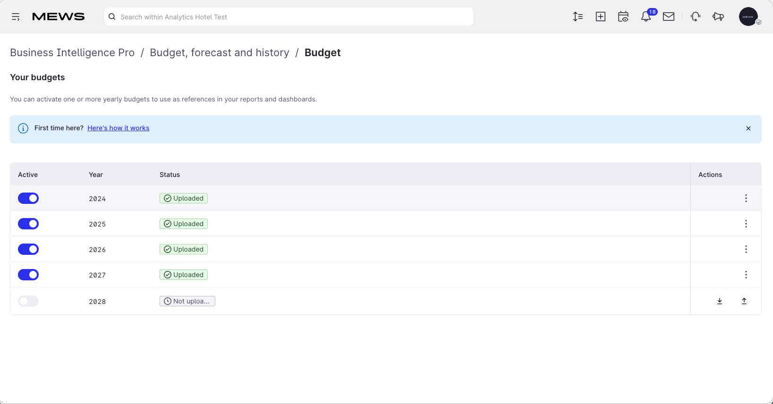Click the Uploaded status for 2026

pos(184,249)
